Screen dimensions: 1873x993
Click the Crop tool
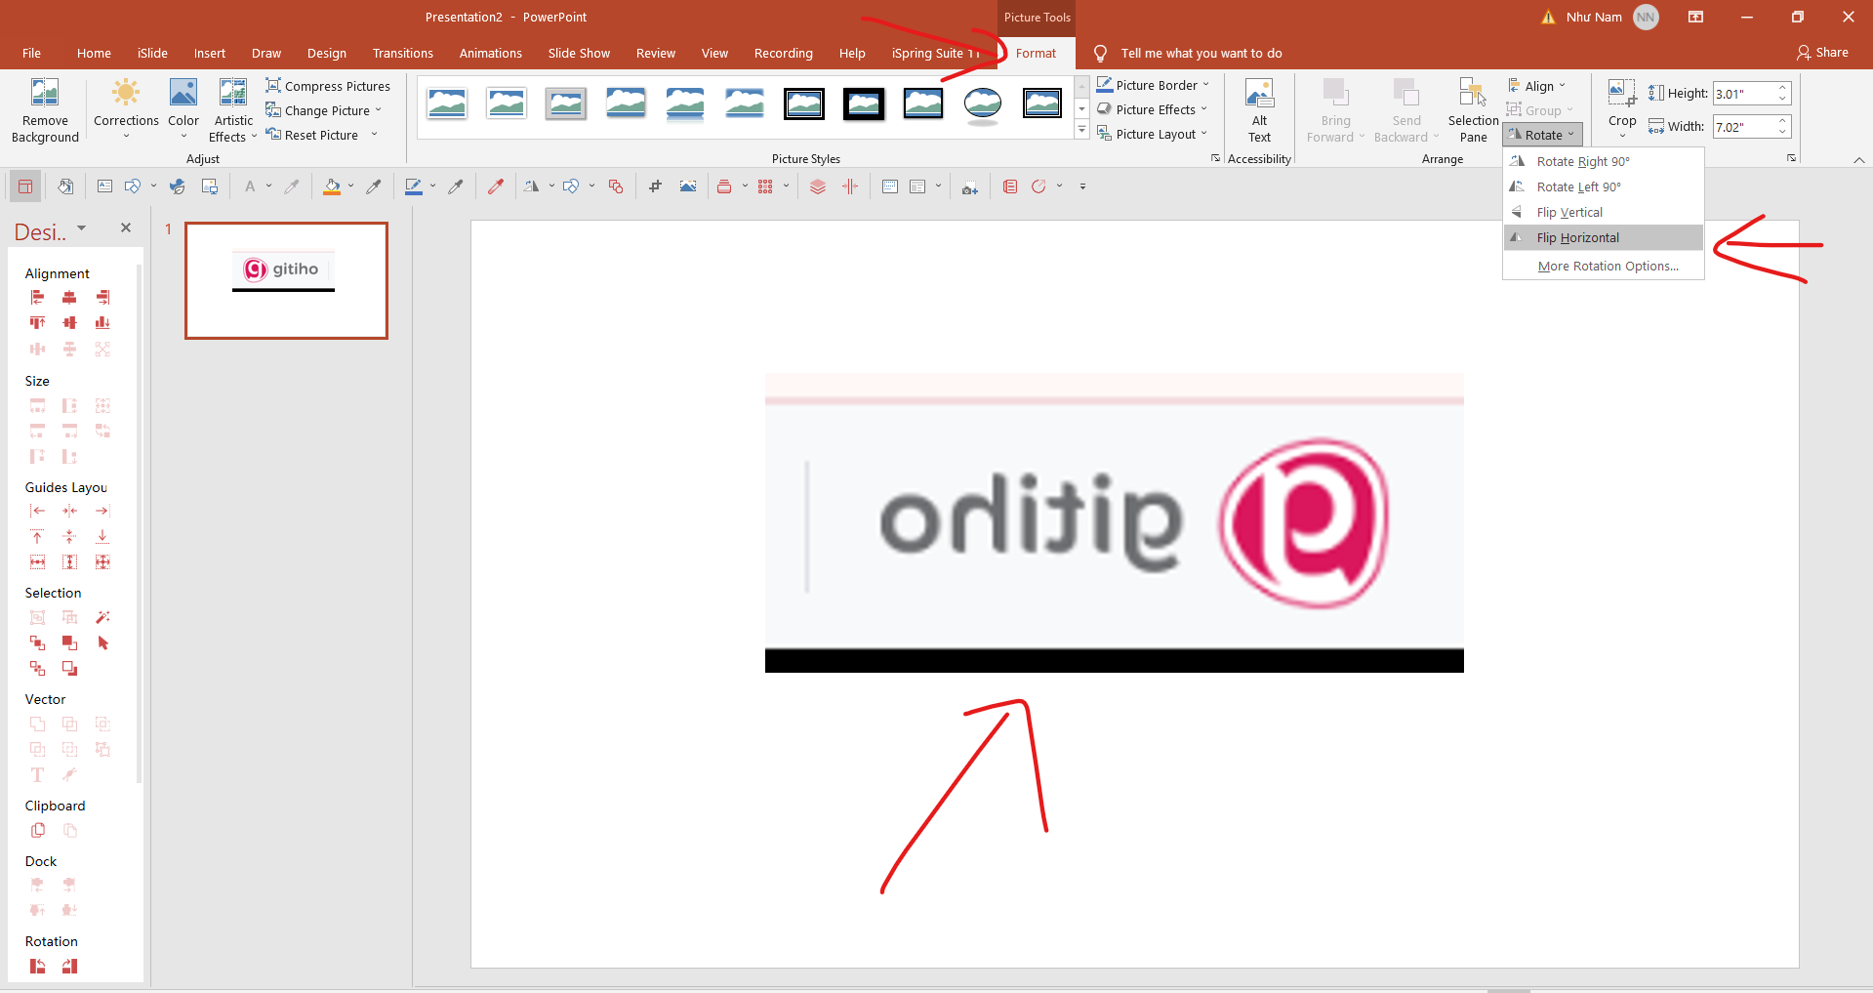1622,109
